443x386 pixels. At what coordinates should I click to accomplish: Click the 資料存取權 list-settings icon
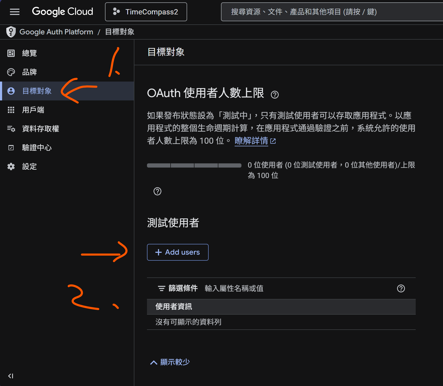point(11,129)
